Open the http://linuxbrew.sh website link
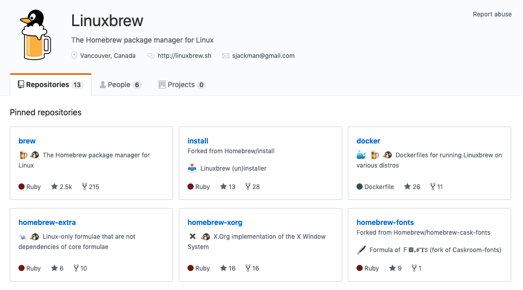Viewport: 523px width, 290px height. coord(184,56)
